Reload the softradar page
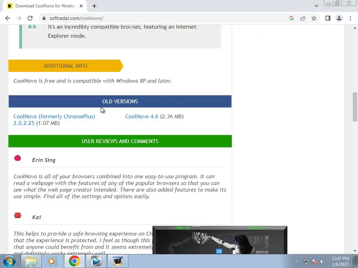This screenshot has width=358, height=268. (x=30, y=18)
